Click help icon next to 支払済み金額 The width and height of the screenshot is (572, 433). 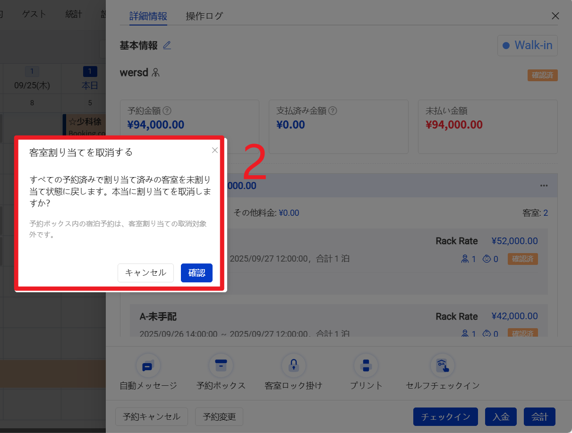pos(333,111)
